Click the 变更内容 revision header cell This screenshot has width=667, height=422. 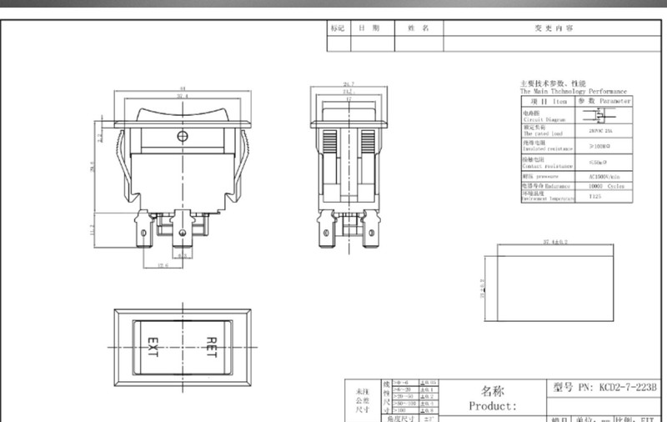coord(552,28)
